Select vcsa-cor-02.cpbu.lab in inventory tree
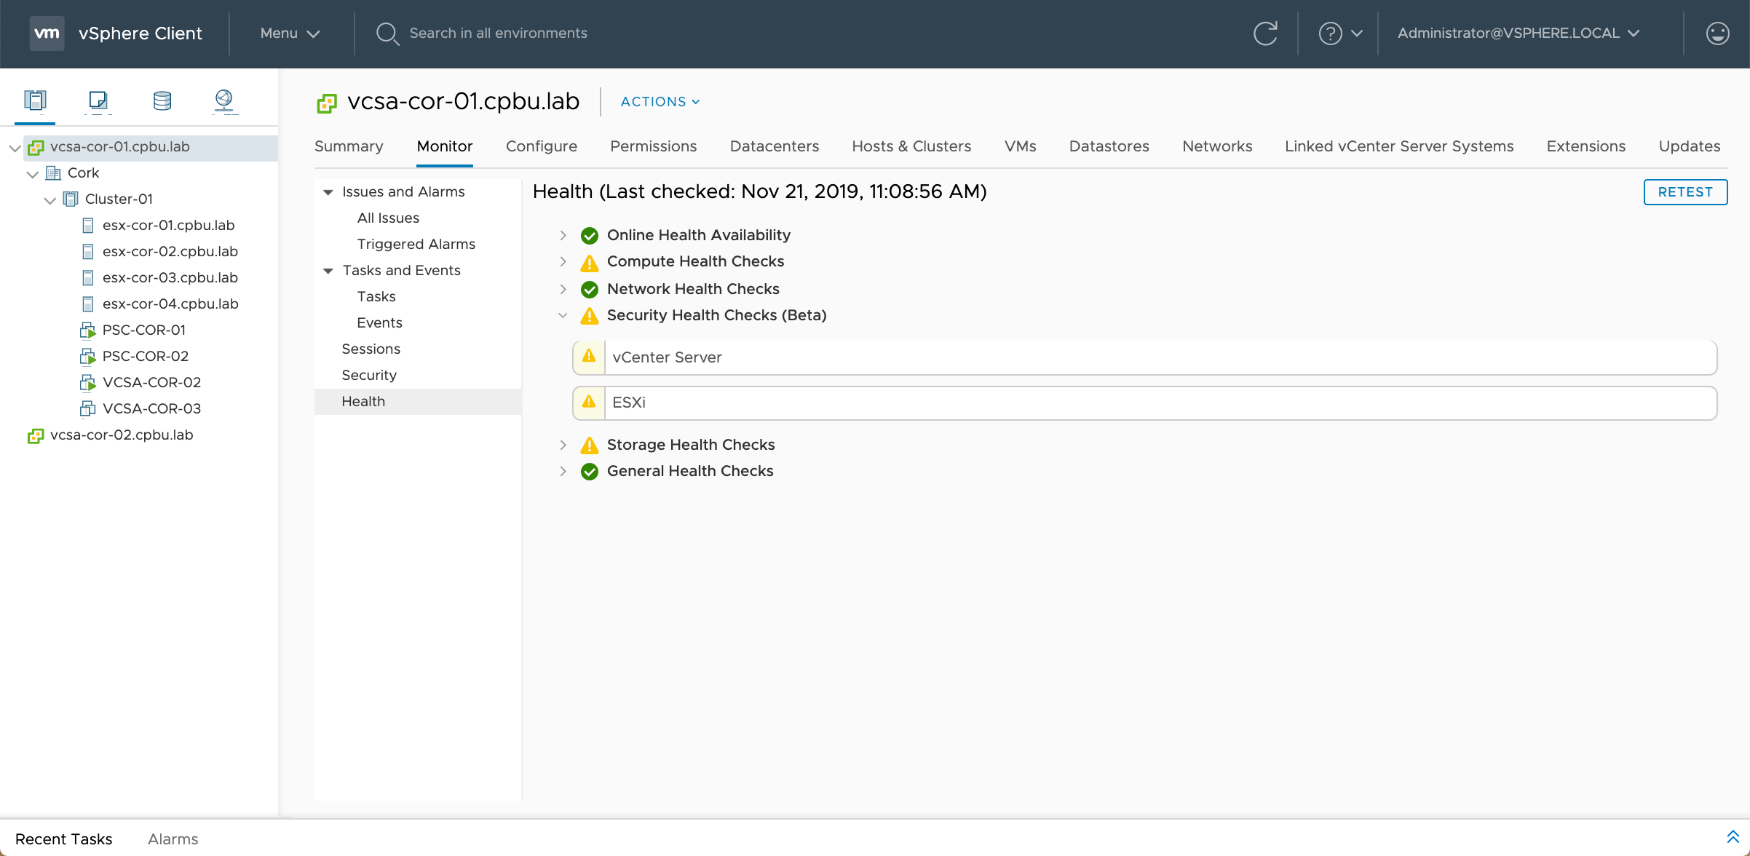Image resolution: width=1750 pixels, height=856 pixels. pyautogui.click(x=121, y=435)
